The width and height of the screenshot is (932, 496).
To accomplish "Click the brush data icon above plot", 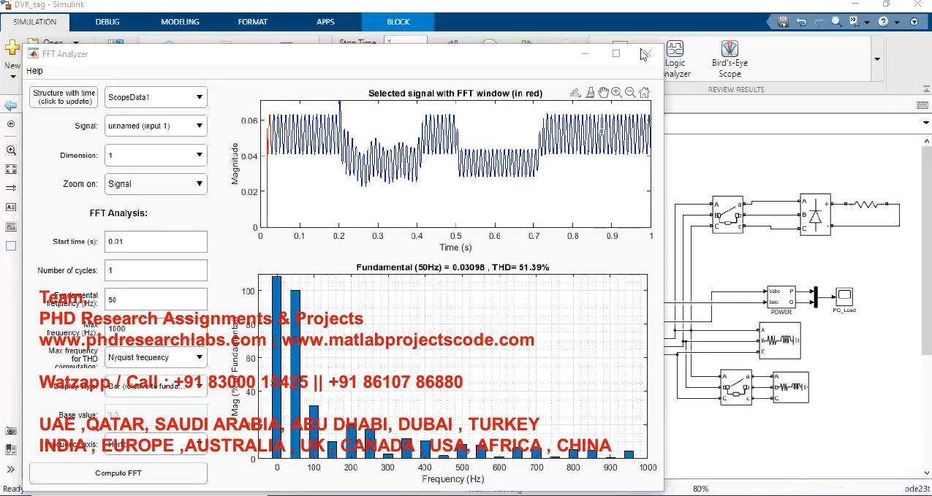I will (x=589, y=92).
